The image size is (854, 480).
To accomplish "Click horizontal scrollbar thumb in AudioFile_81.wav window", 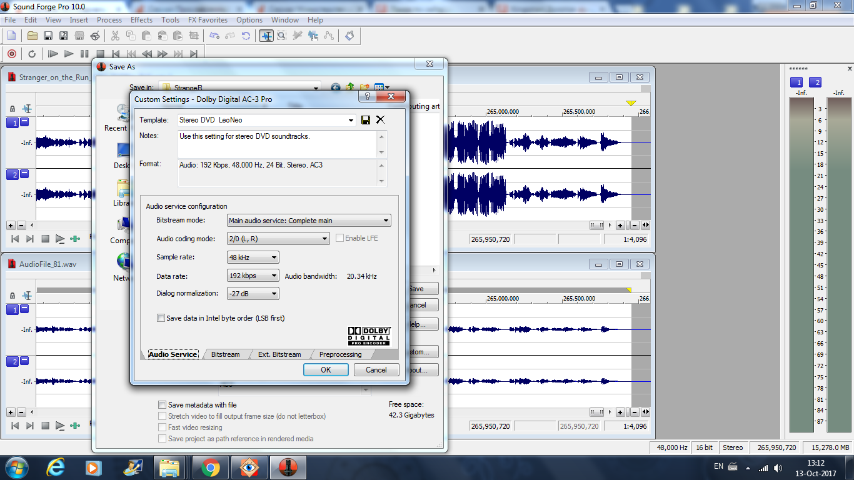I will click(597, 412).
